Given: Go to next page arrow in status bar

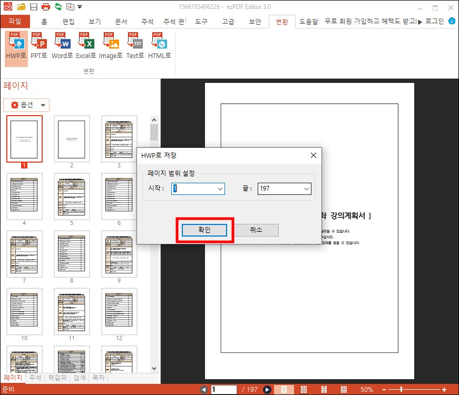Looking at the screenshot, I should (267, 389).
